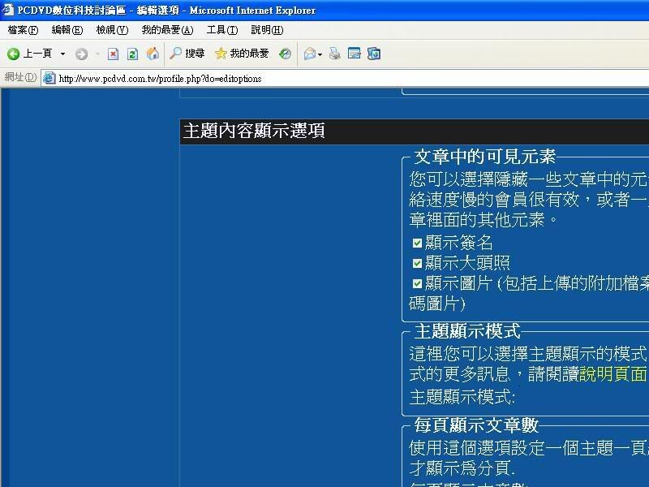Open the 工具(T) menu
Image resolution: width=649 pixels, height=487 pixels.
[221, 30]
